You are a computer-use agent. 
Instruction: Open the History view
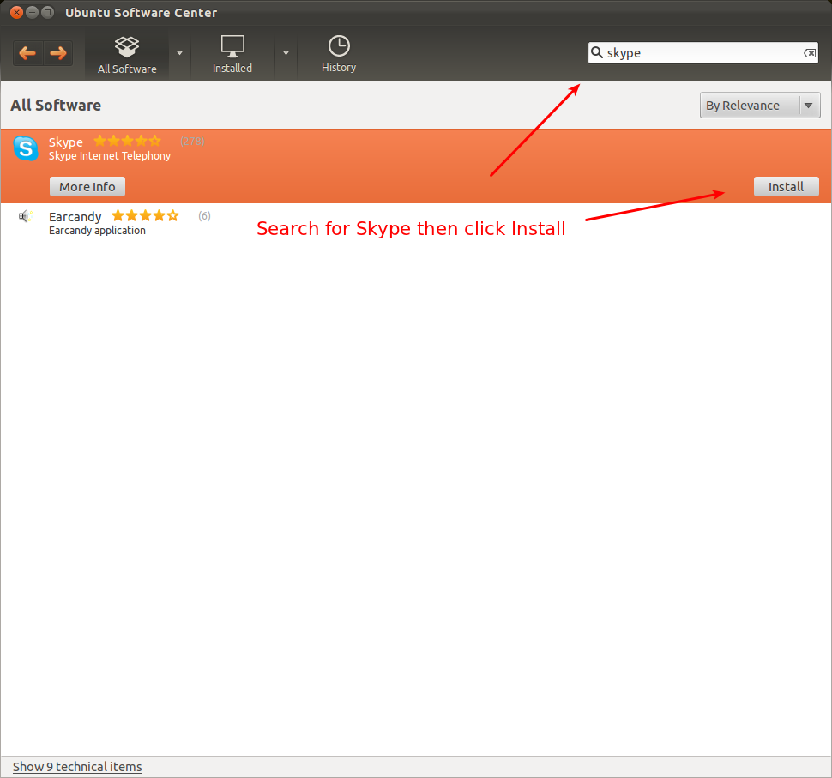339,55
